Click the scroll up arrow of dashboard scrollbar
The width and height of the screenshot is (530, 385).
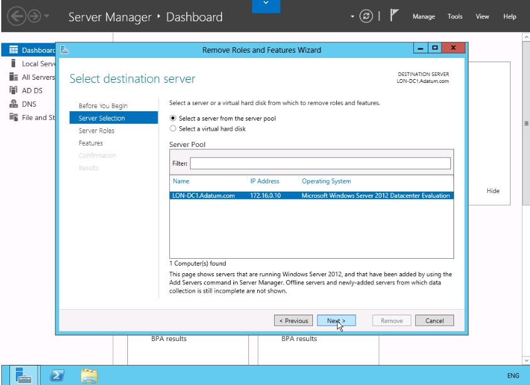pos(526,36)
